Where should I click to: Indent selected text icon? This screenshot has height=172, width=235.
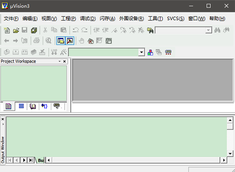tap(96, 30)
